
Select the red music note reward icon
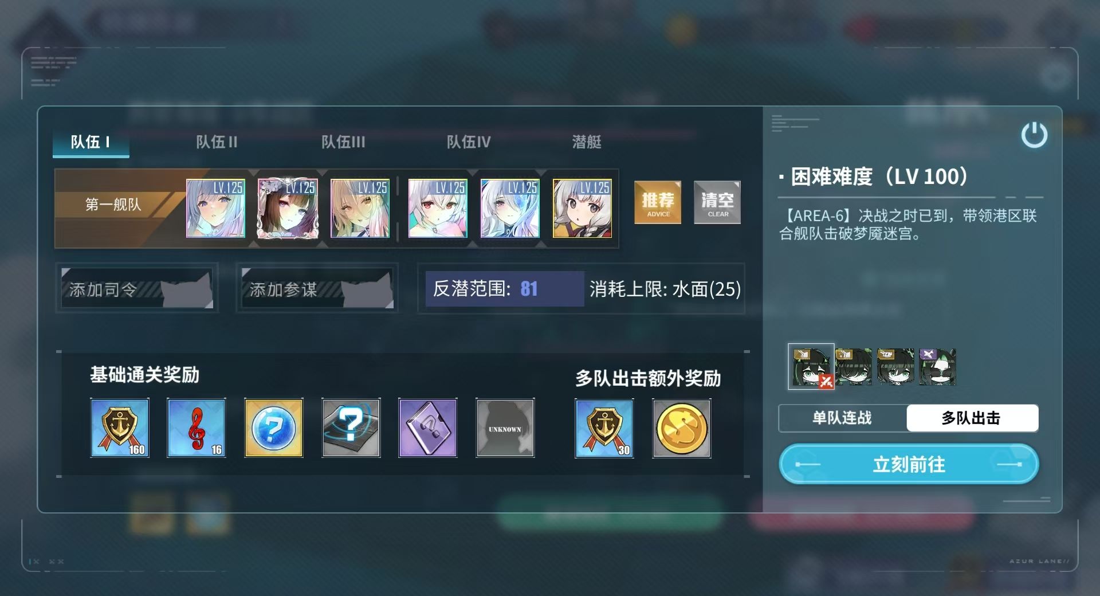(197, 428)
